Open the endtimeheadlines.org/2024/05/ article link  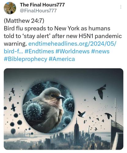(72, 44)
